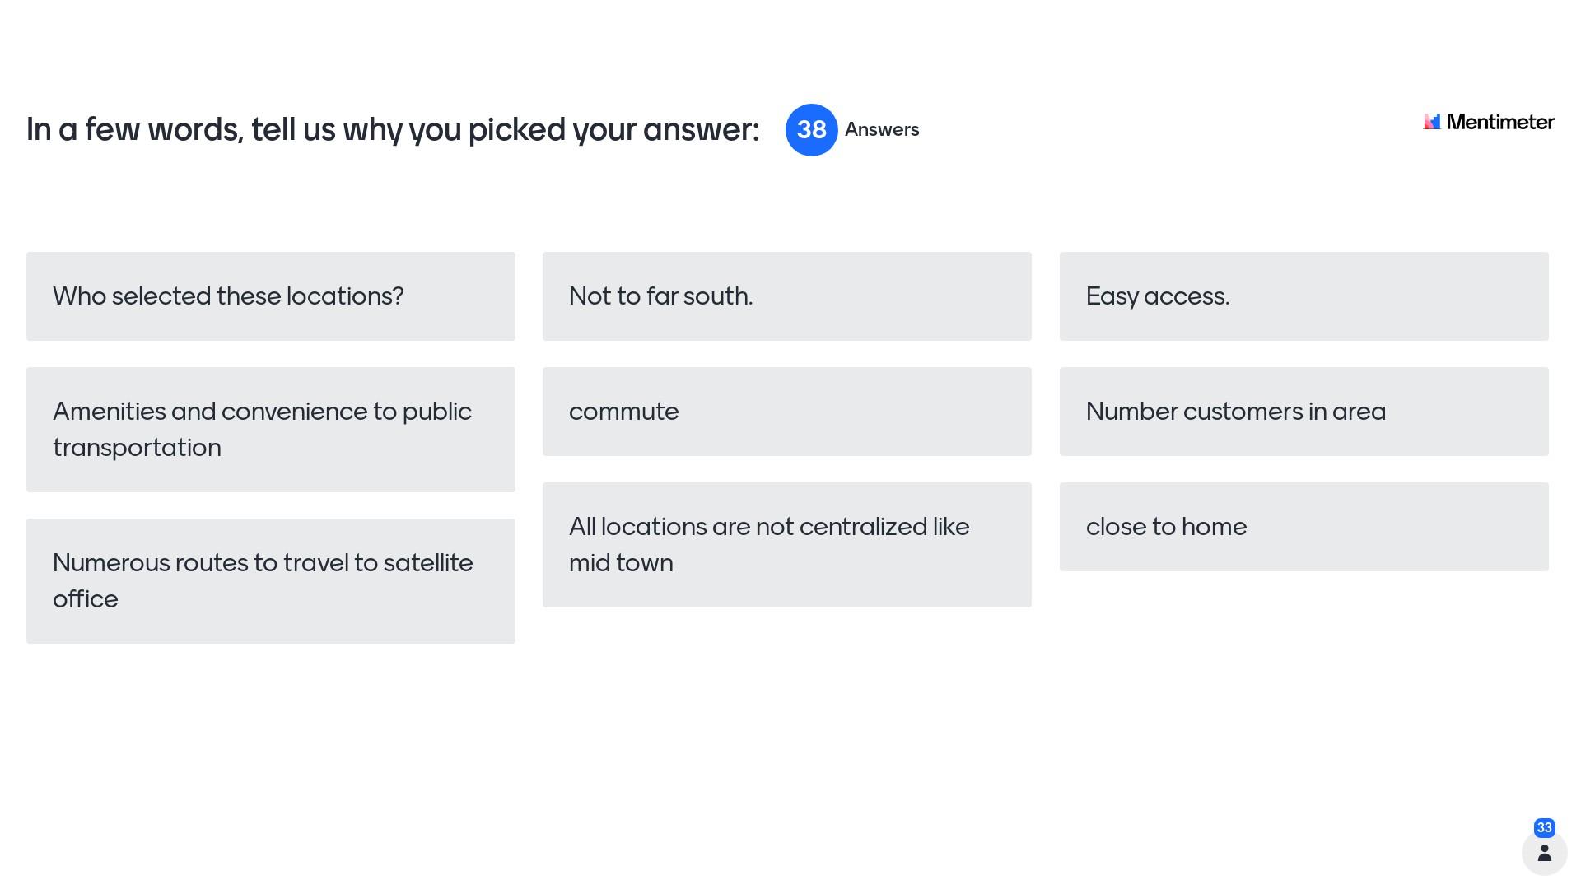The image size is (1581, 889).
Task: Select the 'Who selected these locations?' response
Action: pyautogui.click(x=270, y=296)
